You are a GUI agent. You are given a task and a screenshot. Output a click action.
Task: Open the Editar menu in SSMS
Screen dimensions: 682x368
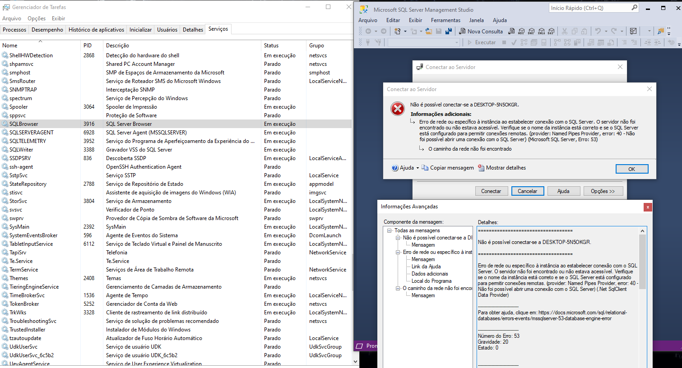[x=393, y=20]
